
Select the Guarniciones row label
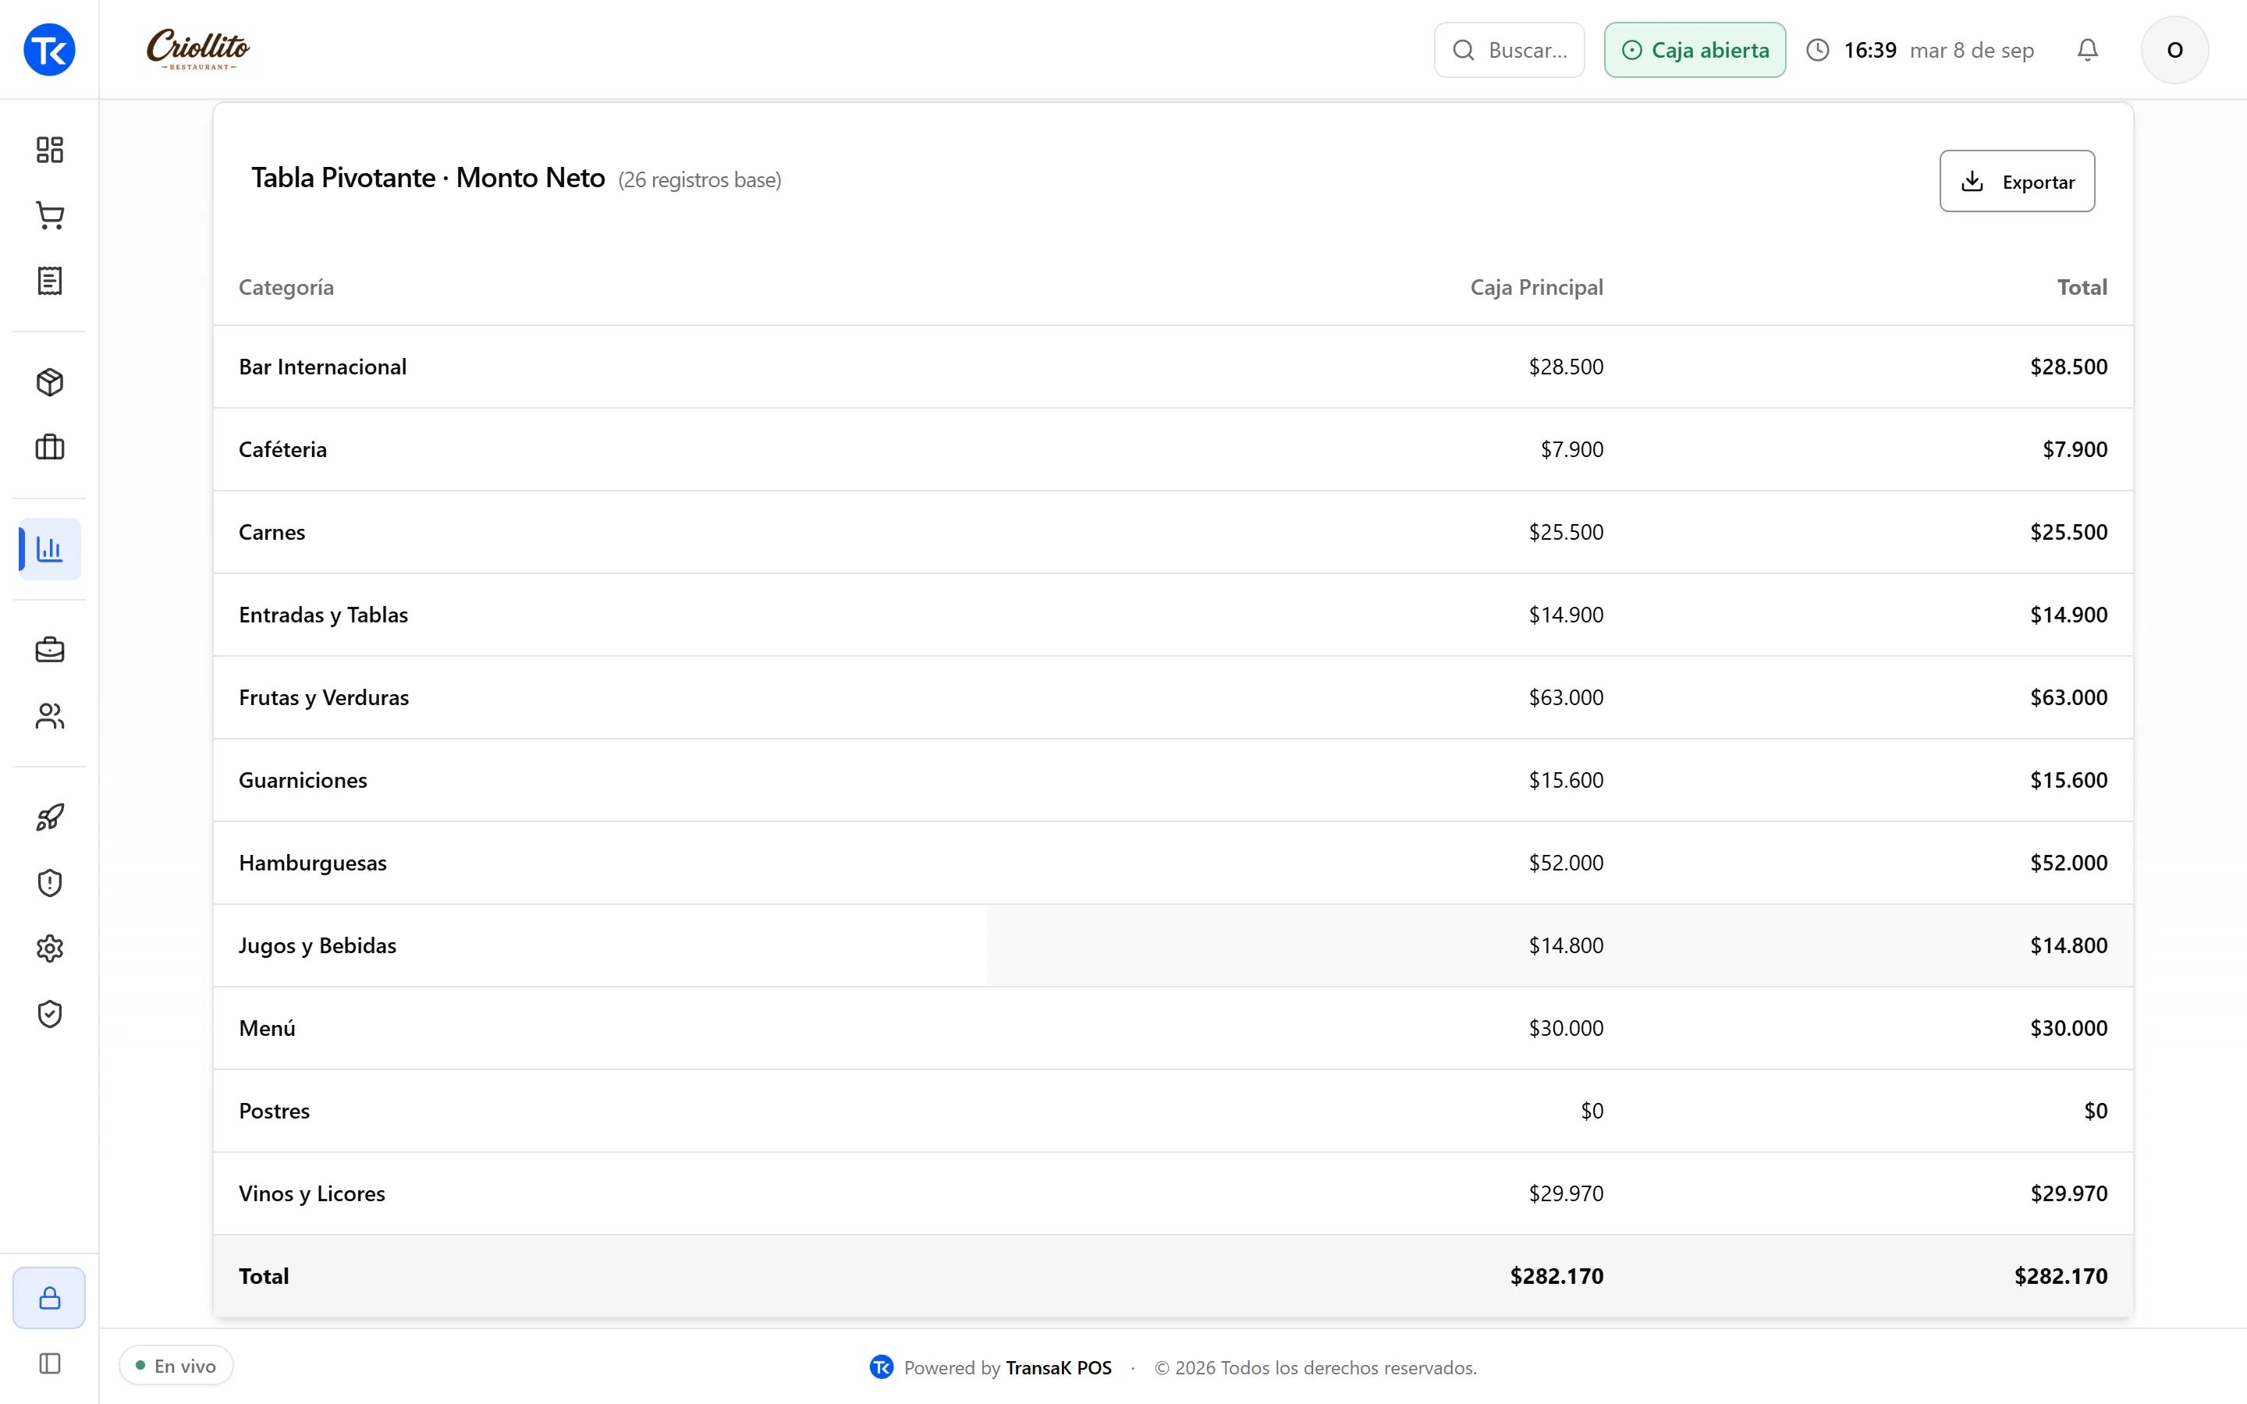303,780
